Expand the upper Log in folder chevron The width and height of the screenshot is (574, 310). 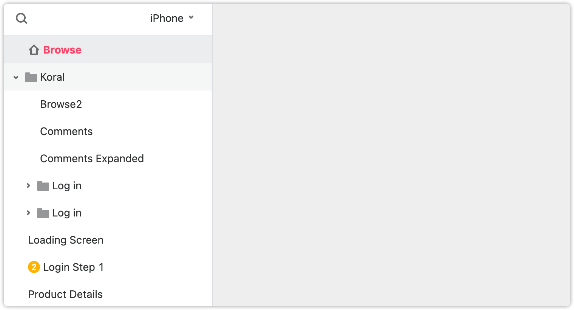point(28,186)
